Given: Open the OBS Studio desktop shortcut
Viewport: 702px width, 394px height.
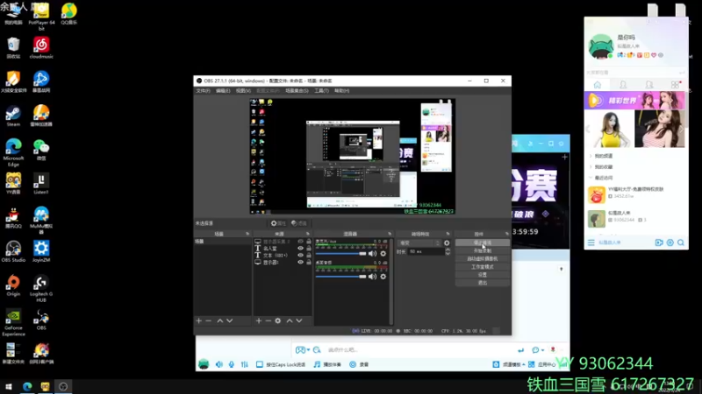Looking at the screenshot, I should (x=13, y=251).
